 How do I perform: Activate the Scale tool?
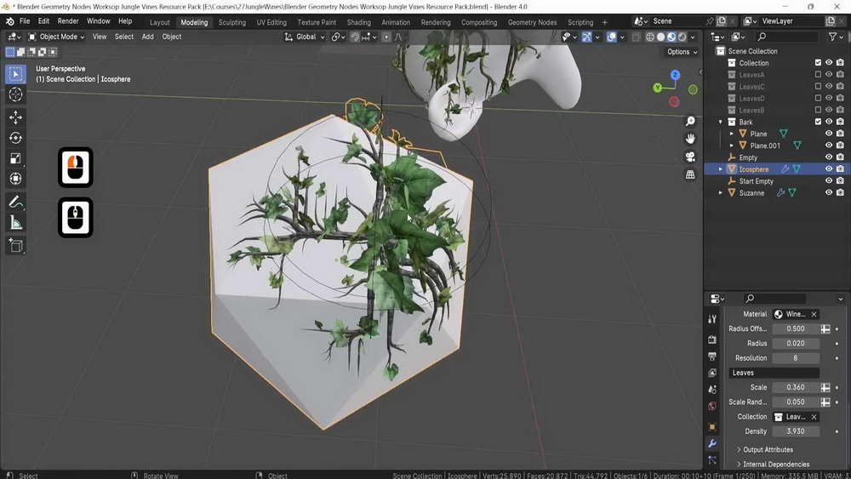tap(15, 158)
